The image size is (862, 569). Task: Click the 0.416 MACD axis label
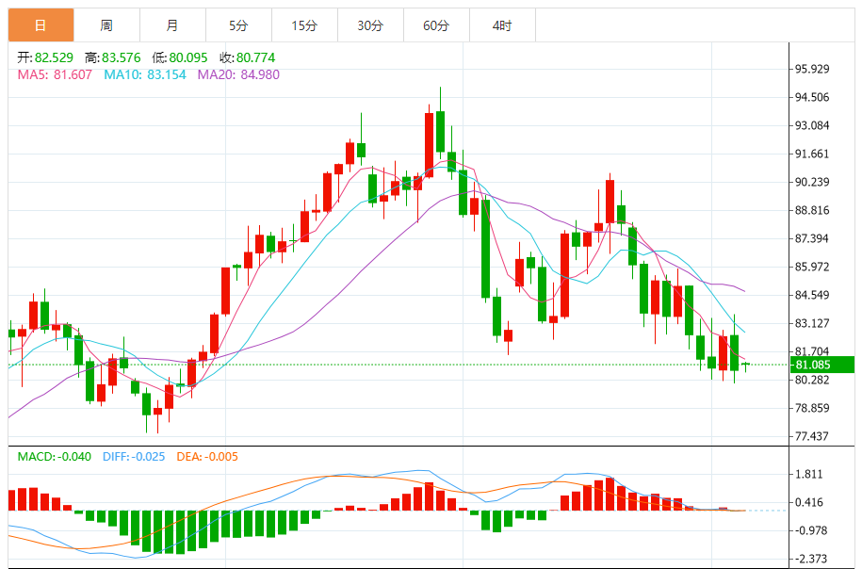809,502
